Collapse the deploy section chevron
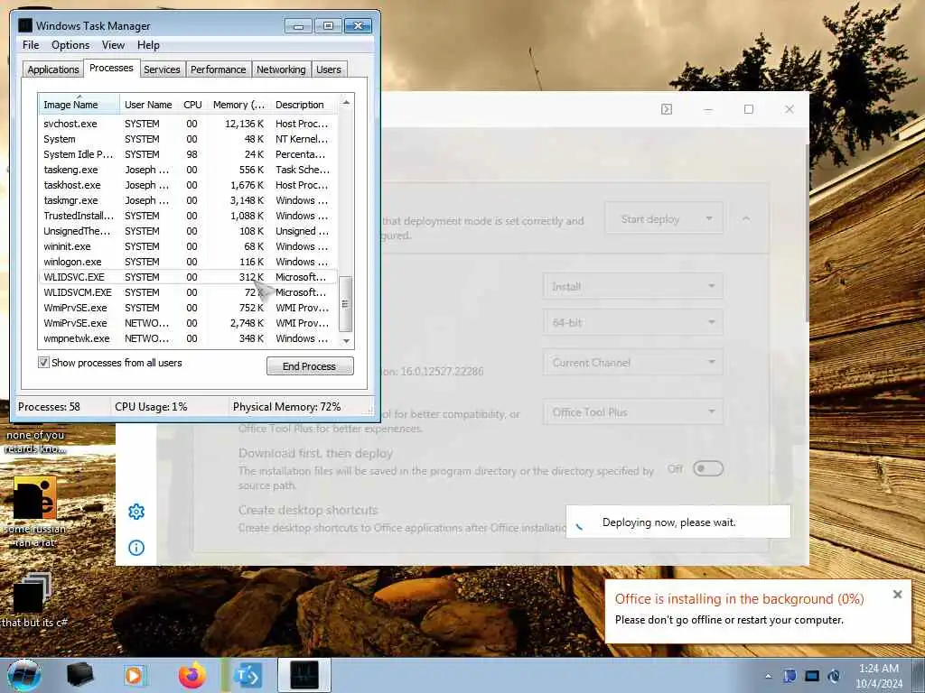925x693 pixels. pyautogui.click(x=746, y=218)
